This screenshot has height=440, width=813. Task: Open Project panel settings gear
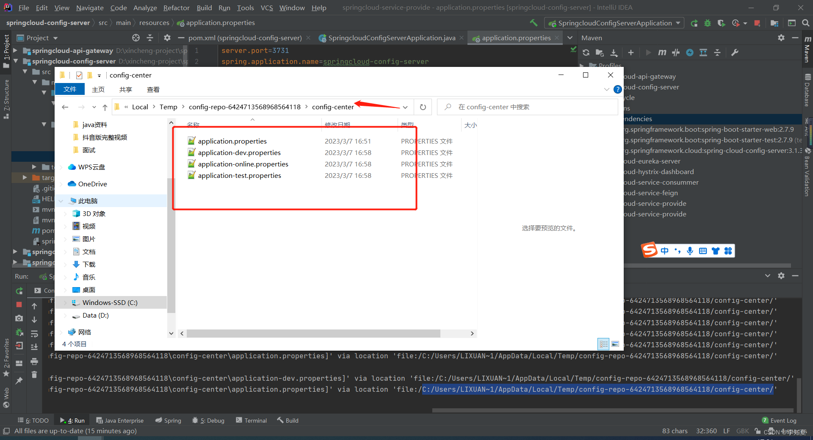167,38
